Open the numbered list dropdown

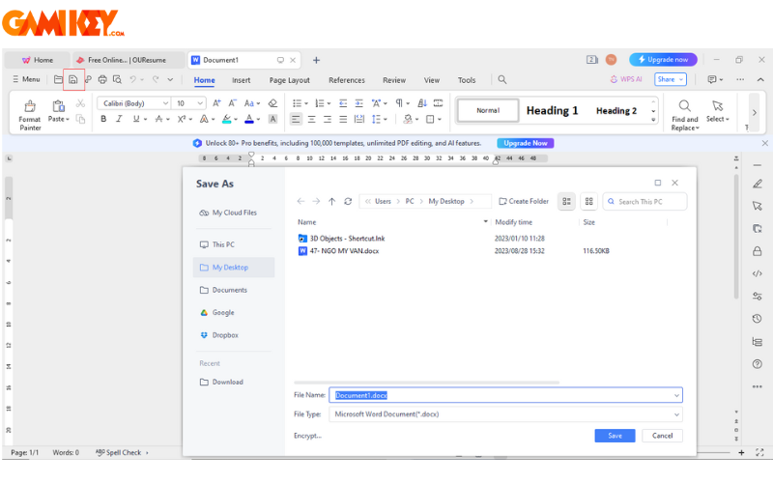(x=329, y=103)
